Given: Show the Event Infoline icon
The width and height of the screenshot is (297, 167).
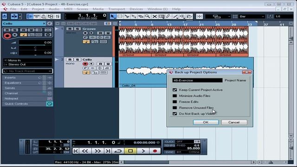Looking at the screenshot, I should pyautogui.click(x=37, y=17).
